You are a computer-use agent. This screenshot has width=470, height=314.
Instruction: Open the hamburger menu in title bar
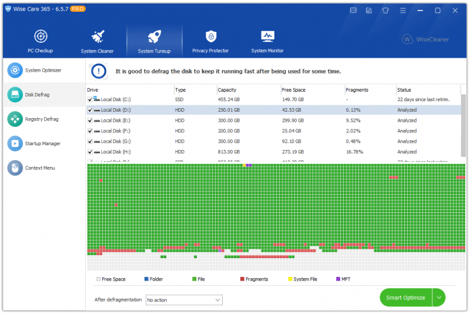(x=403, y=11)
